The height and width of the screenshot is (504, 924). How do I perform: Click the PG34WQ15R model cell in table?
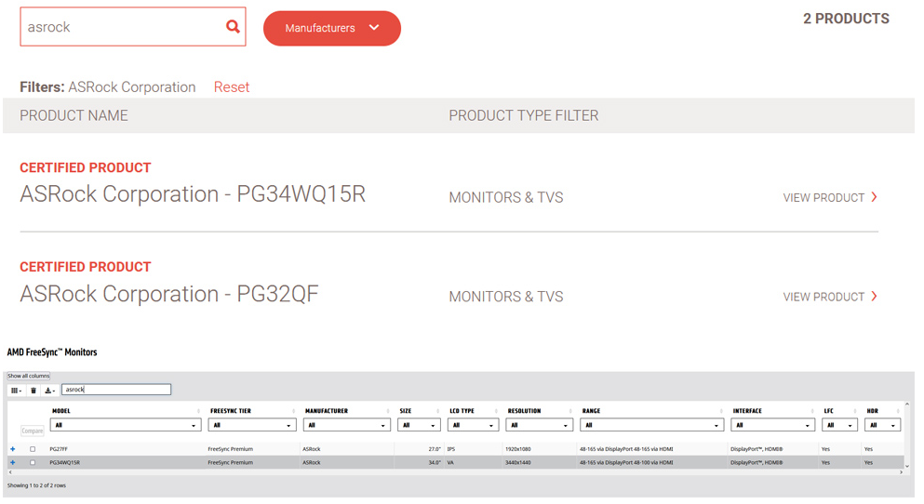pos(64,462)
